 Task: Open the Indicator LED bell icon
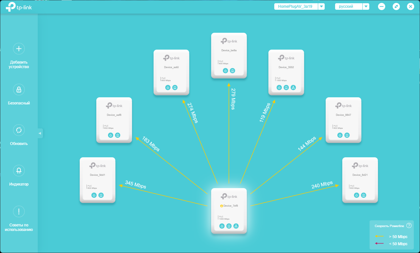pyautogui.click(x=19, y=171)
